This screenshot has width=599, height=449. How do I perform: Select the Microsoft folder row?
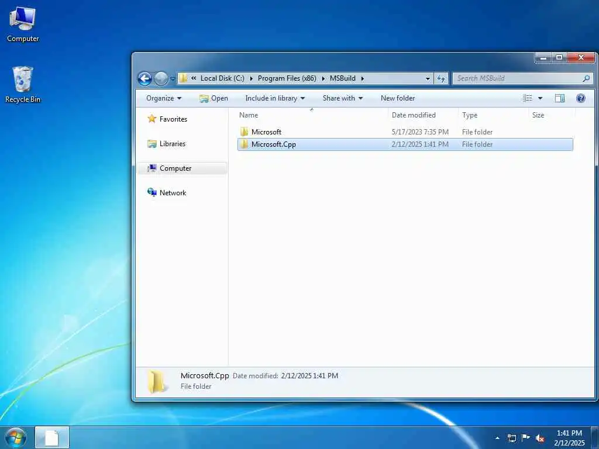405,132
